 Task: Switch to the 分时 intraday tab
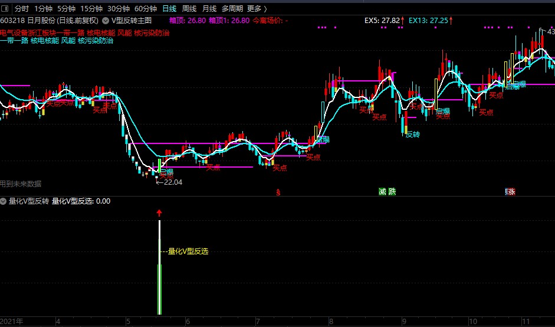(22, 8)
